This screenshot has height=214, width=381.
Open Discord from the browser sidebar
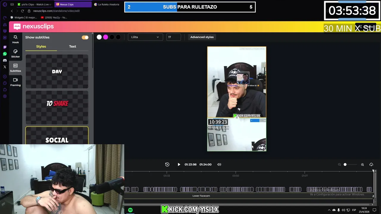pyautogui.click(x=5, y=60)
